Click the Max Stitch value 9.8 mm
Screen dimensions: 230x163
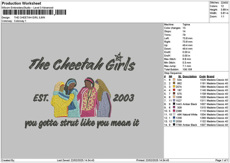[x=187, y=59]
